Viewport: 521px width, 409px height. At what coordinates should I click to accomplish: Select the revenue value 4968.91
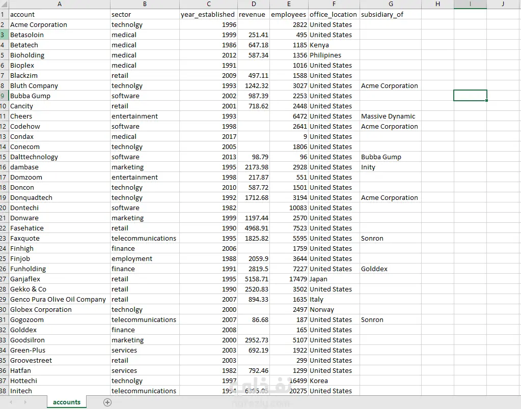254,228
